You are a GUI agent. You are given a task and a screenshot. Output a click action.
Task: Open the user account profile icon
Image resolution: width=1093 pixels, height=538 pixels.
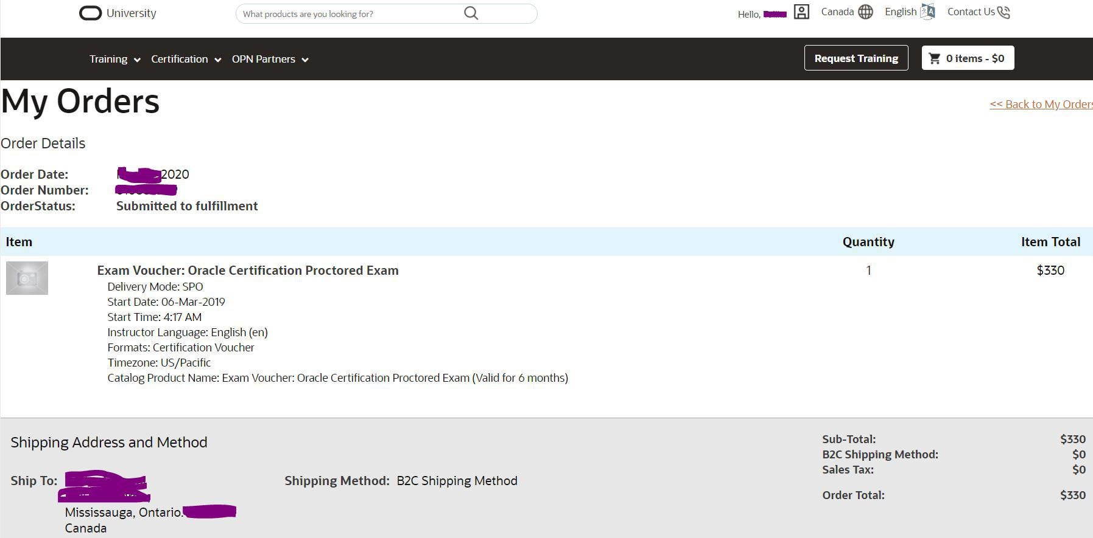click(x=801, y=12)
